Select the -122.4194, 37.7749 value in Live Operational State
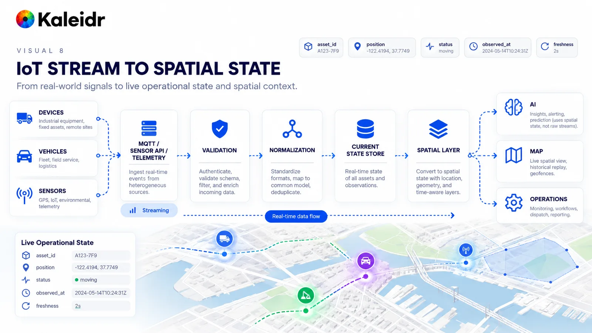The width and height of the screenshot is (592, 333). (x=101, y=268)
